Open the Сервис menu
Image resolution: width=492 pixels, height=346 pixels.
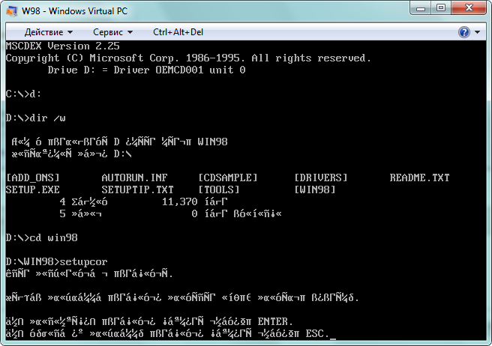(x=113, y=32)
